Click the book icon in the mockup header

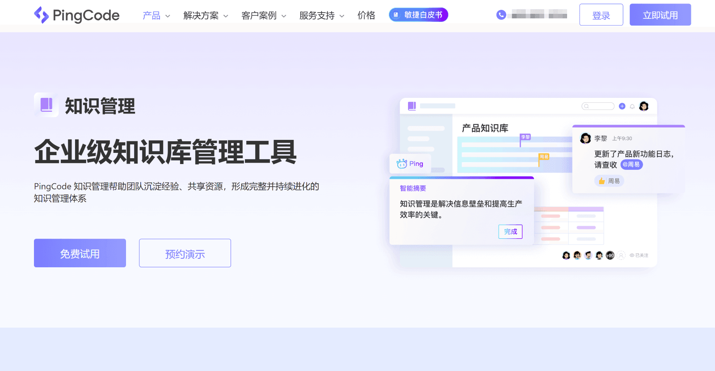tap(412, 106)
